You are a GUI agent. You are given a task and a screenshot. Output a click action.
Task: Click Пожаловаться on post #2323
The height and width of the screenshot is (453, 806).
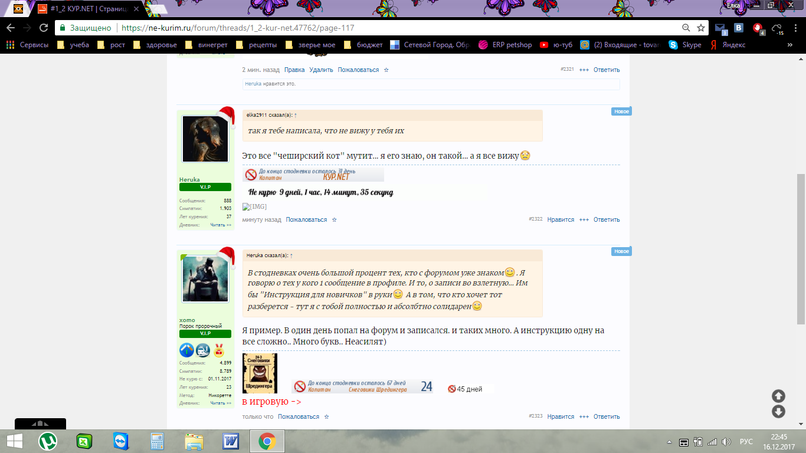point(299,416)
